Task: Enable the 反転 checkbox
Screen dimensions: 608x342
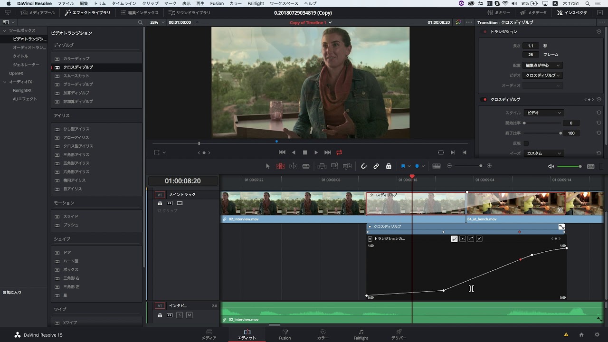Action: 526,143
